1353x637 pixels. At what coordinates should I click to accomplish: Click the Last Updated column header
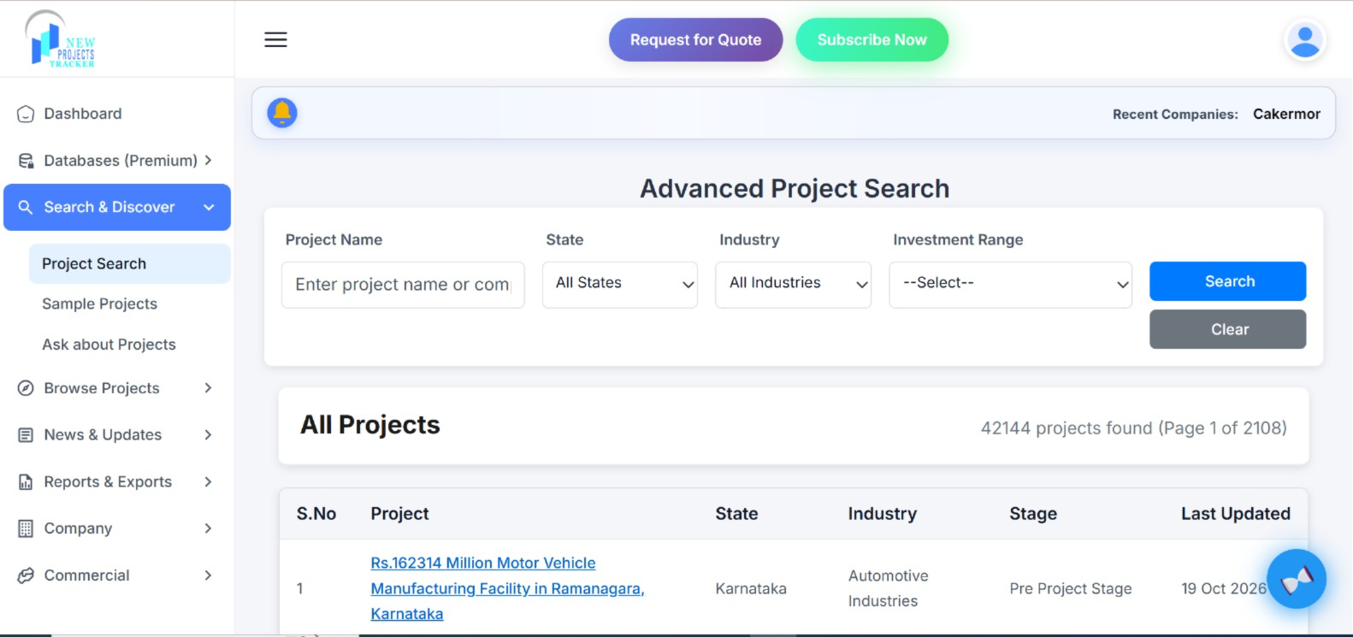1236,514
